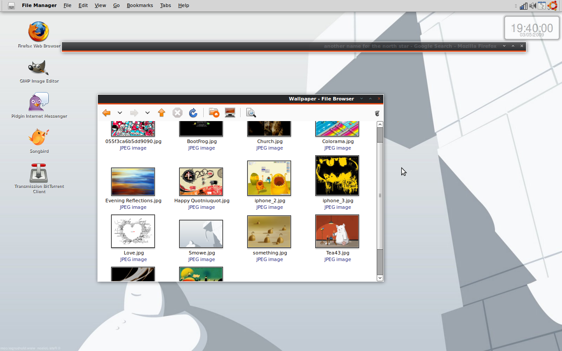Launch the Transmission BitTorrent Client icon
The width and height of the screenshot is (562, 351).
coord(39,173)
